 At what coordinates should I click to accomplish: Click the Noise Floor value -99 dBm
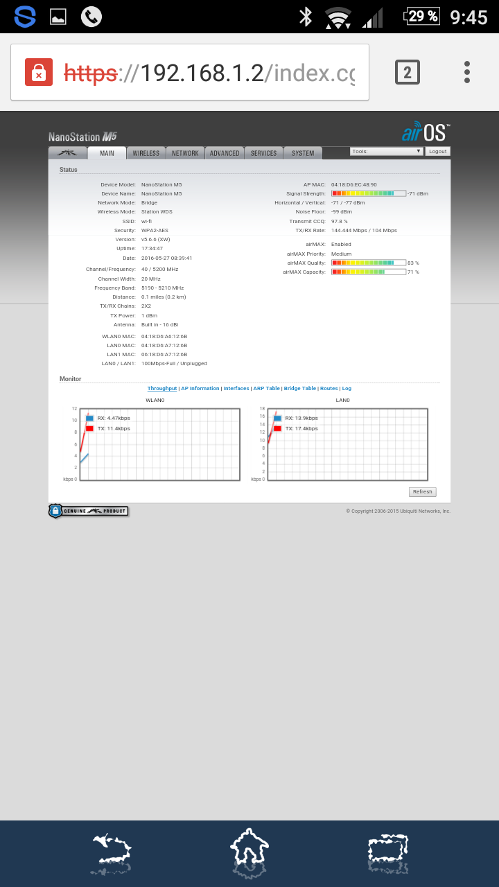342,212
